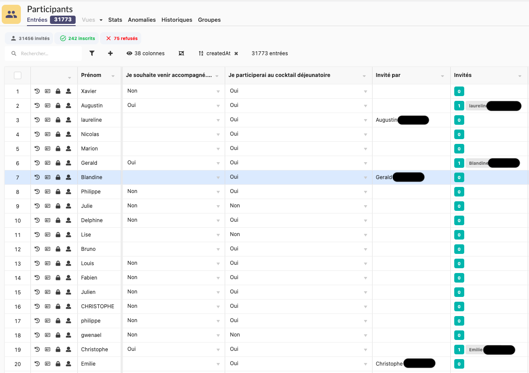Click the lock icon in Blandine's row
Image resolution: width=529 pixels, height=373 pixels.
(58, 177)
